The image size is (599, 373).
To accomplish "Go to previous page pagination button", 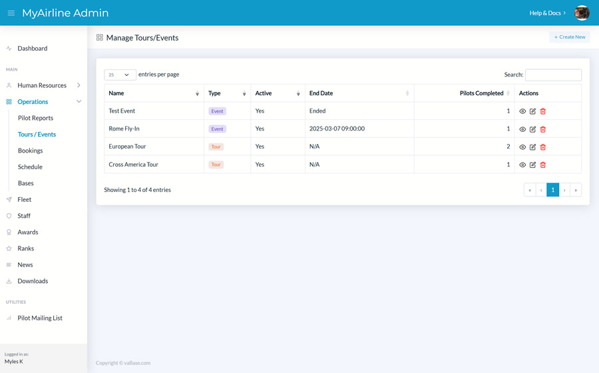I will (541, 190).
